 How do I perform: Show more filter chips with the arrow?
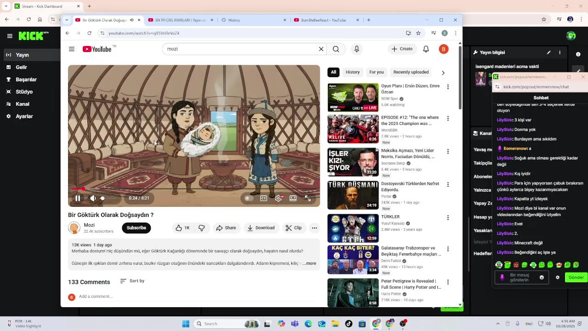point(443,73)
